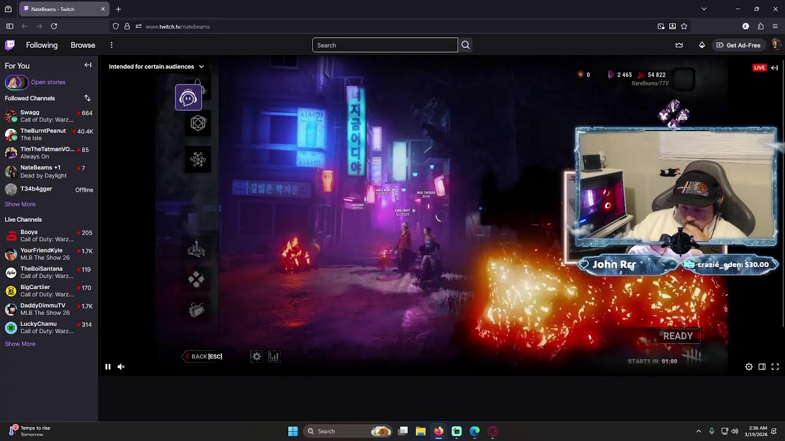Open Firefox View icon

click(8, 9)
